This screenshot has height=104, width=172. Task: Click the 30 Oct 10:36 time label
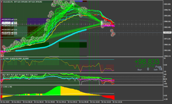click(117, 102)
